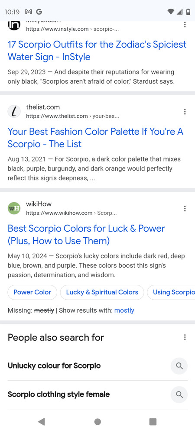The image size is (195, 433).
Task: Tap thelist.com site favicon
Action: pos(14,112)
